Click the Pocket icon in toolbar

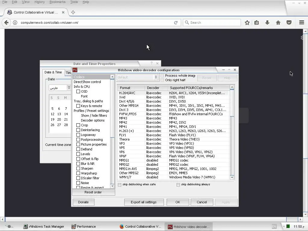289,23
